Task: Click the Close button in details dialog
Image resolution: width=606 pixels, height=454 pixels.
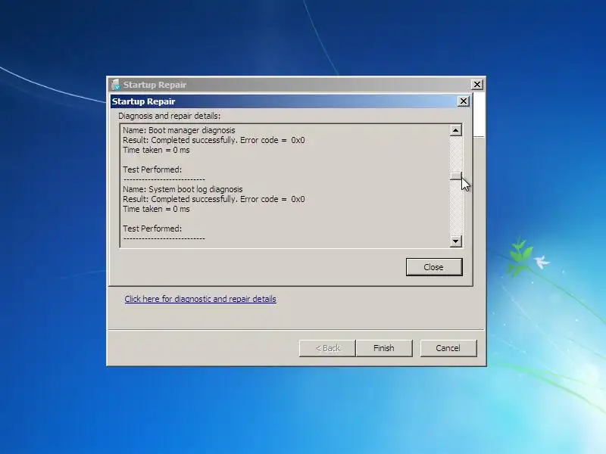Action: tap(434, 267)
